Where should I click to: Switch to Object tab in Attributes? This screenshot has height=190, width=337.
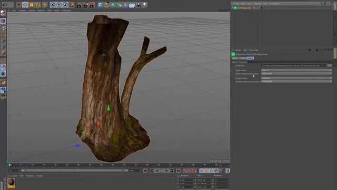coord(250,58)
